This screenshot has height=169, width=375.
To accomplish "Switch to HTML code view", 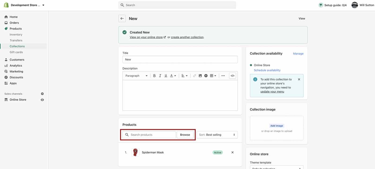I will click(x=232, y=76).
